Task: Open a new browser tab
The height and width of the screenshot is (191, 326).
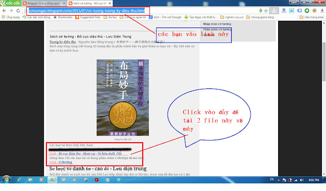Action: tap(117, 4)
